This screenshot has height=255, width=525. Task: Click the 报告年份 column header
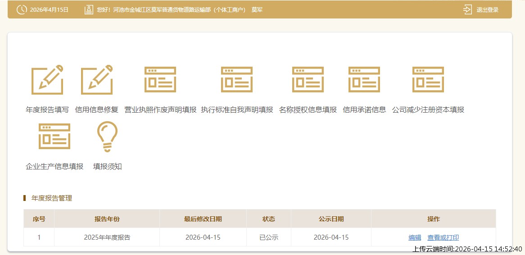107,219
